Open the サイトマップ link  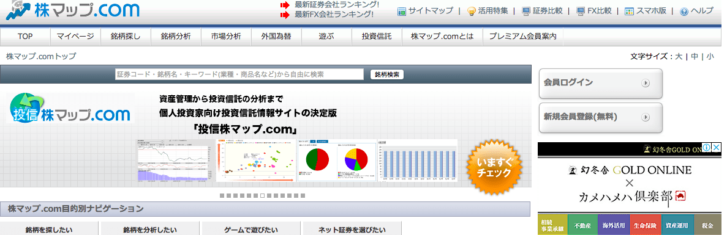[431, 10]
